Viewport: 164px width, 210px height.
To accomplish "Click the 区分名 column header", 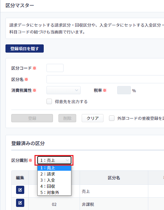I will click(114, 178).
